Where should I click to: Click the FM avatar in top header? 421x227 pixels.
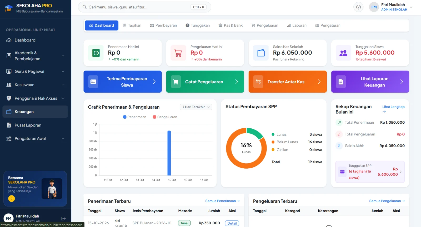pyautogui.click(x=374, y=7)
